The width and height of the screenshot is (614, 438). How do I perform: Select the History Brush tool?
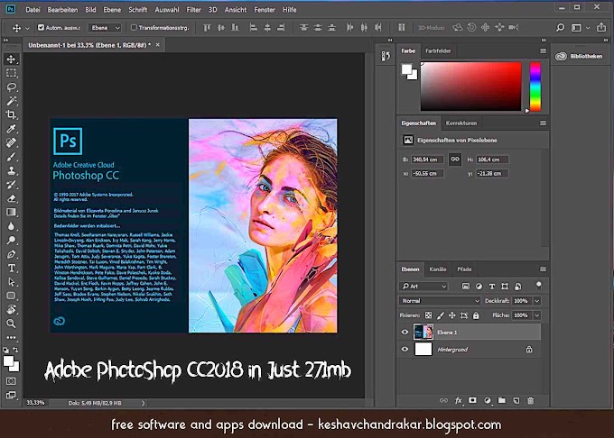tap(11, 185)
